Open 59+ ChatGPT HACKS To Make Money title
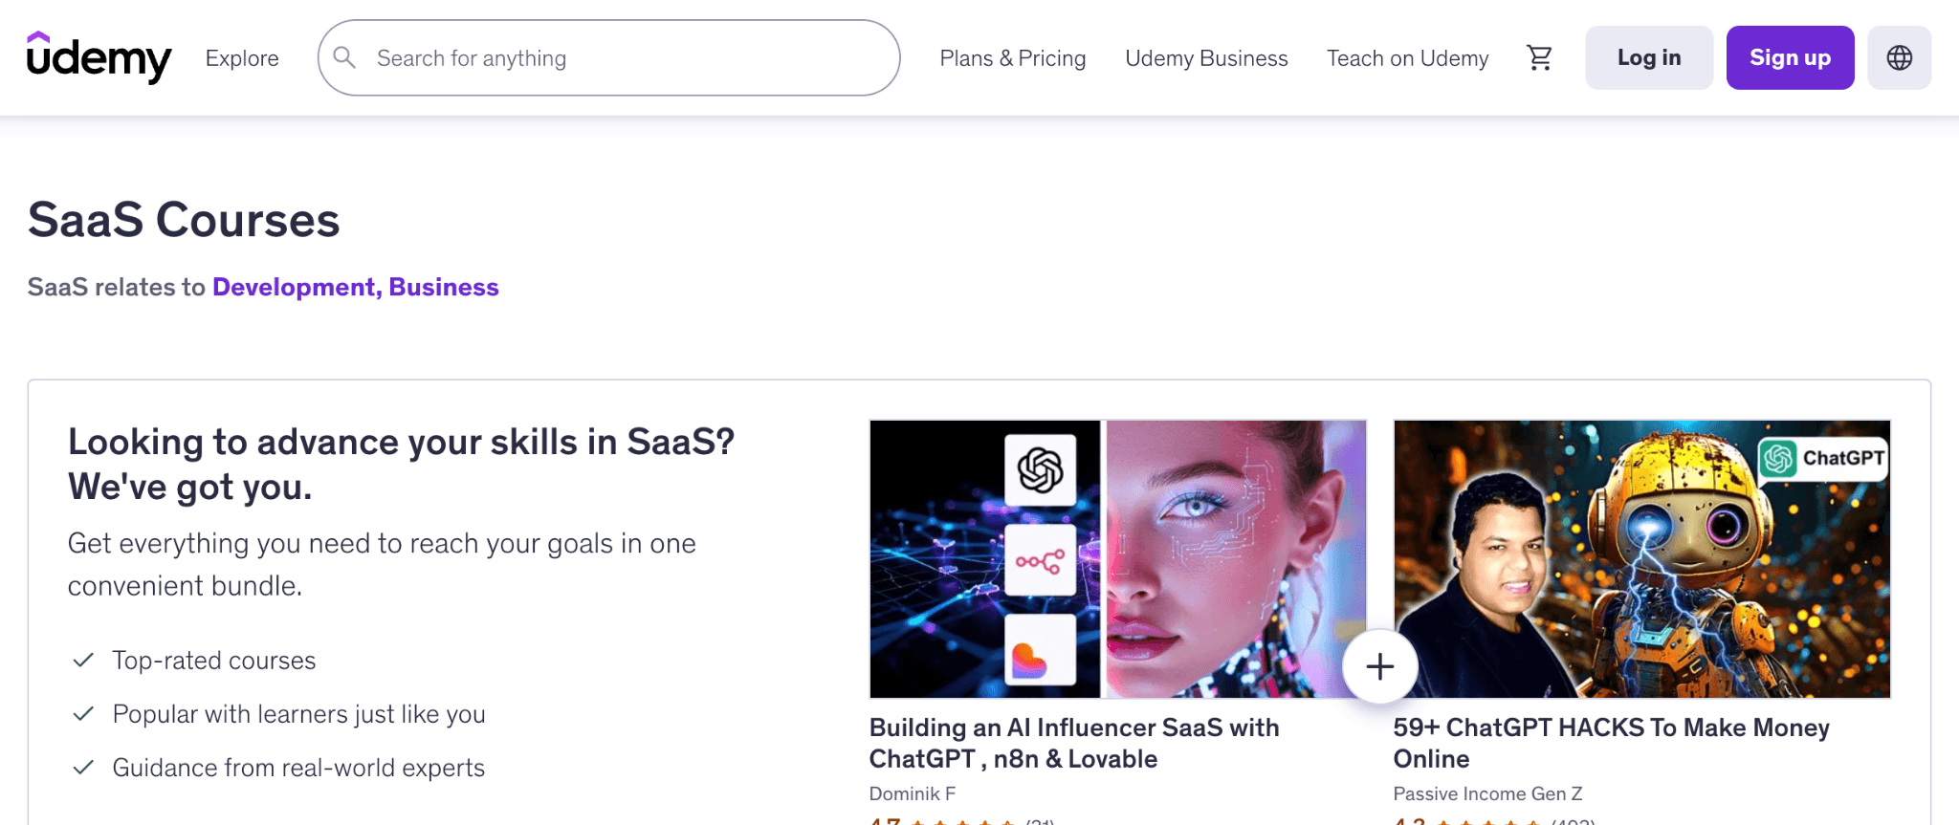Image resolution: width=1959 pixels, height=825 pixels. (x=1611, y=743)
